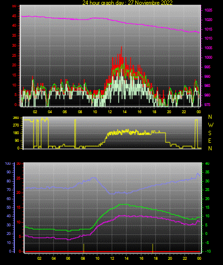Click the red rainfall baseline bar
The image size is (223, 265).
113,252
